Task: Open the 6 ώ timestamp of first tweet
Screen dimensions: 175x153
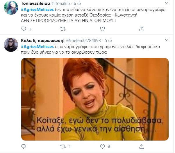Action: 77,3
